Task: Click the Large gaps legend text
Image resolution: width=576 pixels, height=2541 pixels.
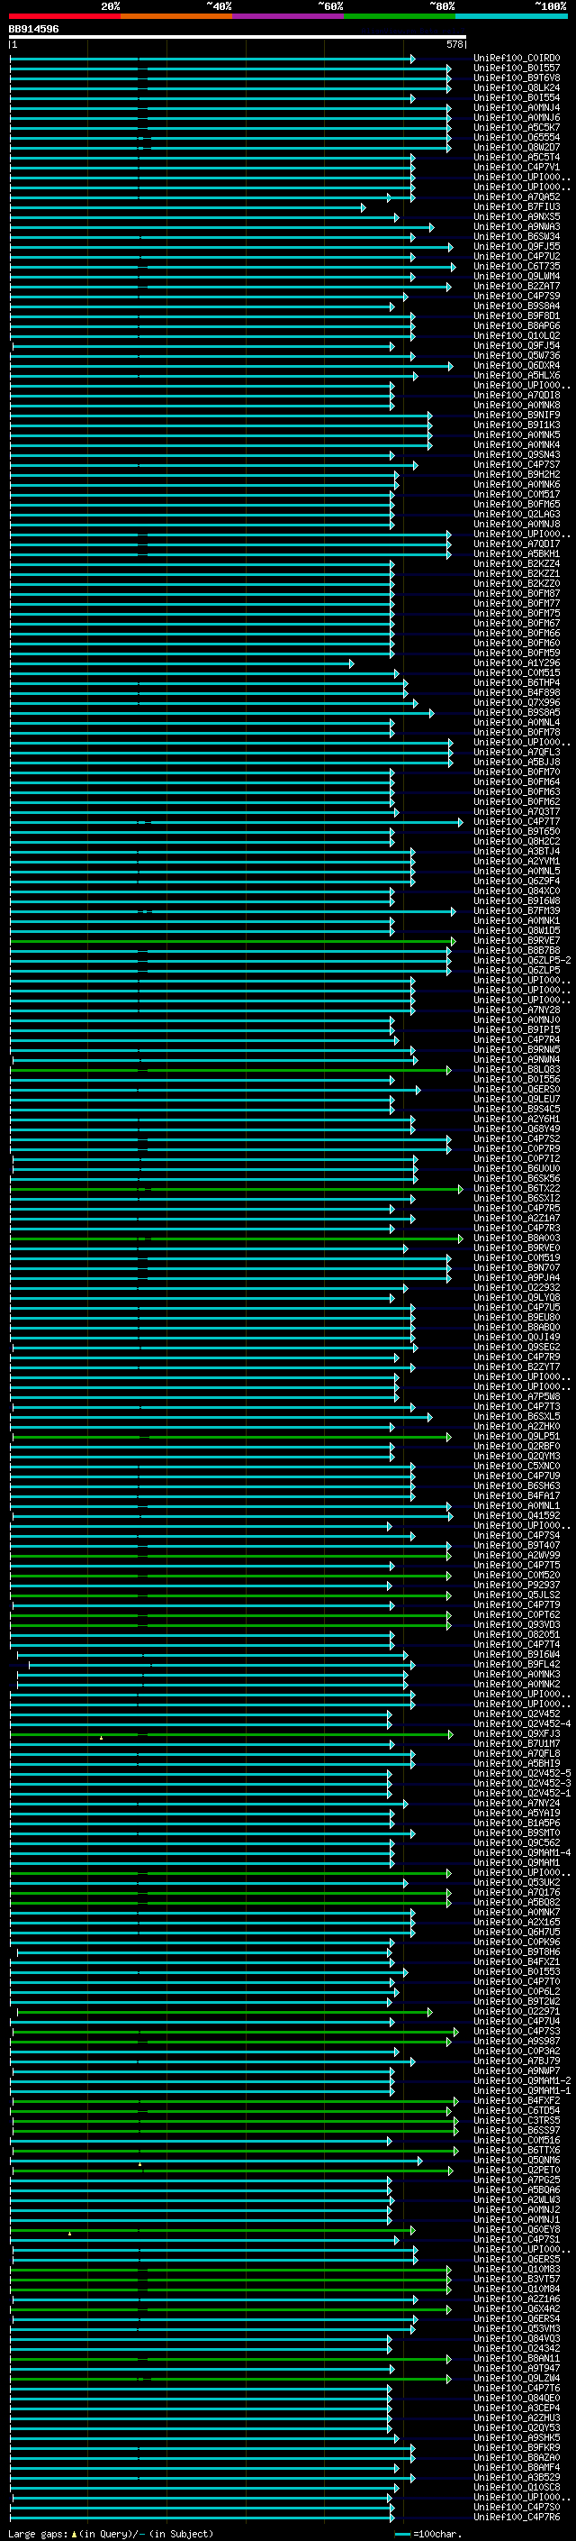Action: [x=111, y=2533]
